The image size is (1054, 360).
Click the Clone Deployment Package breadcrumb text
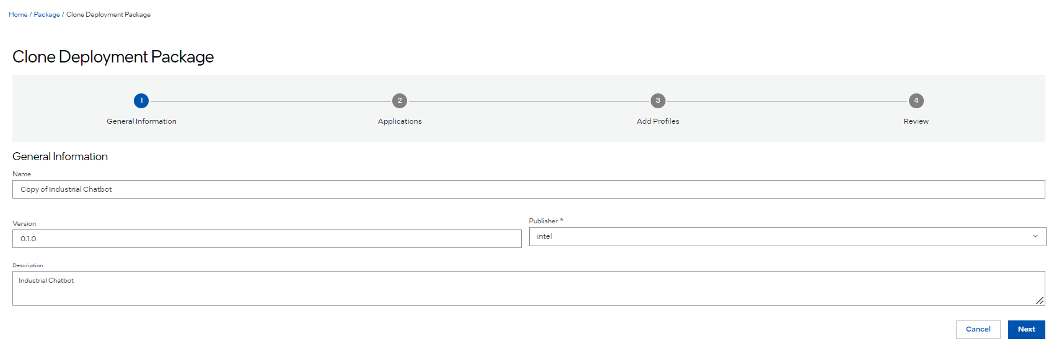tap(108, 15)
